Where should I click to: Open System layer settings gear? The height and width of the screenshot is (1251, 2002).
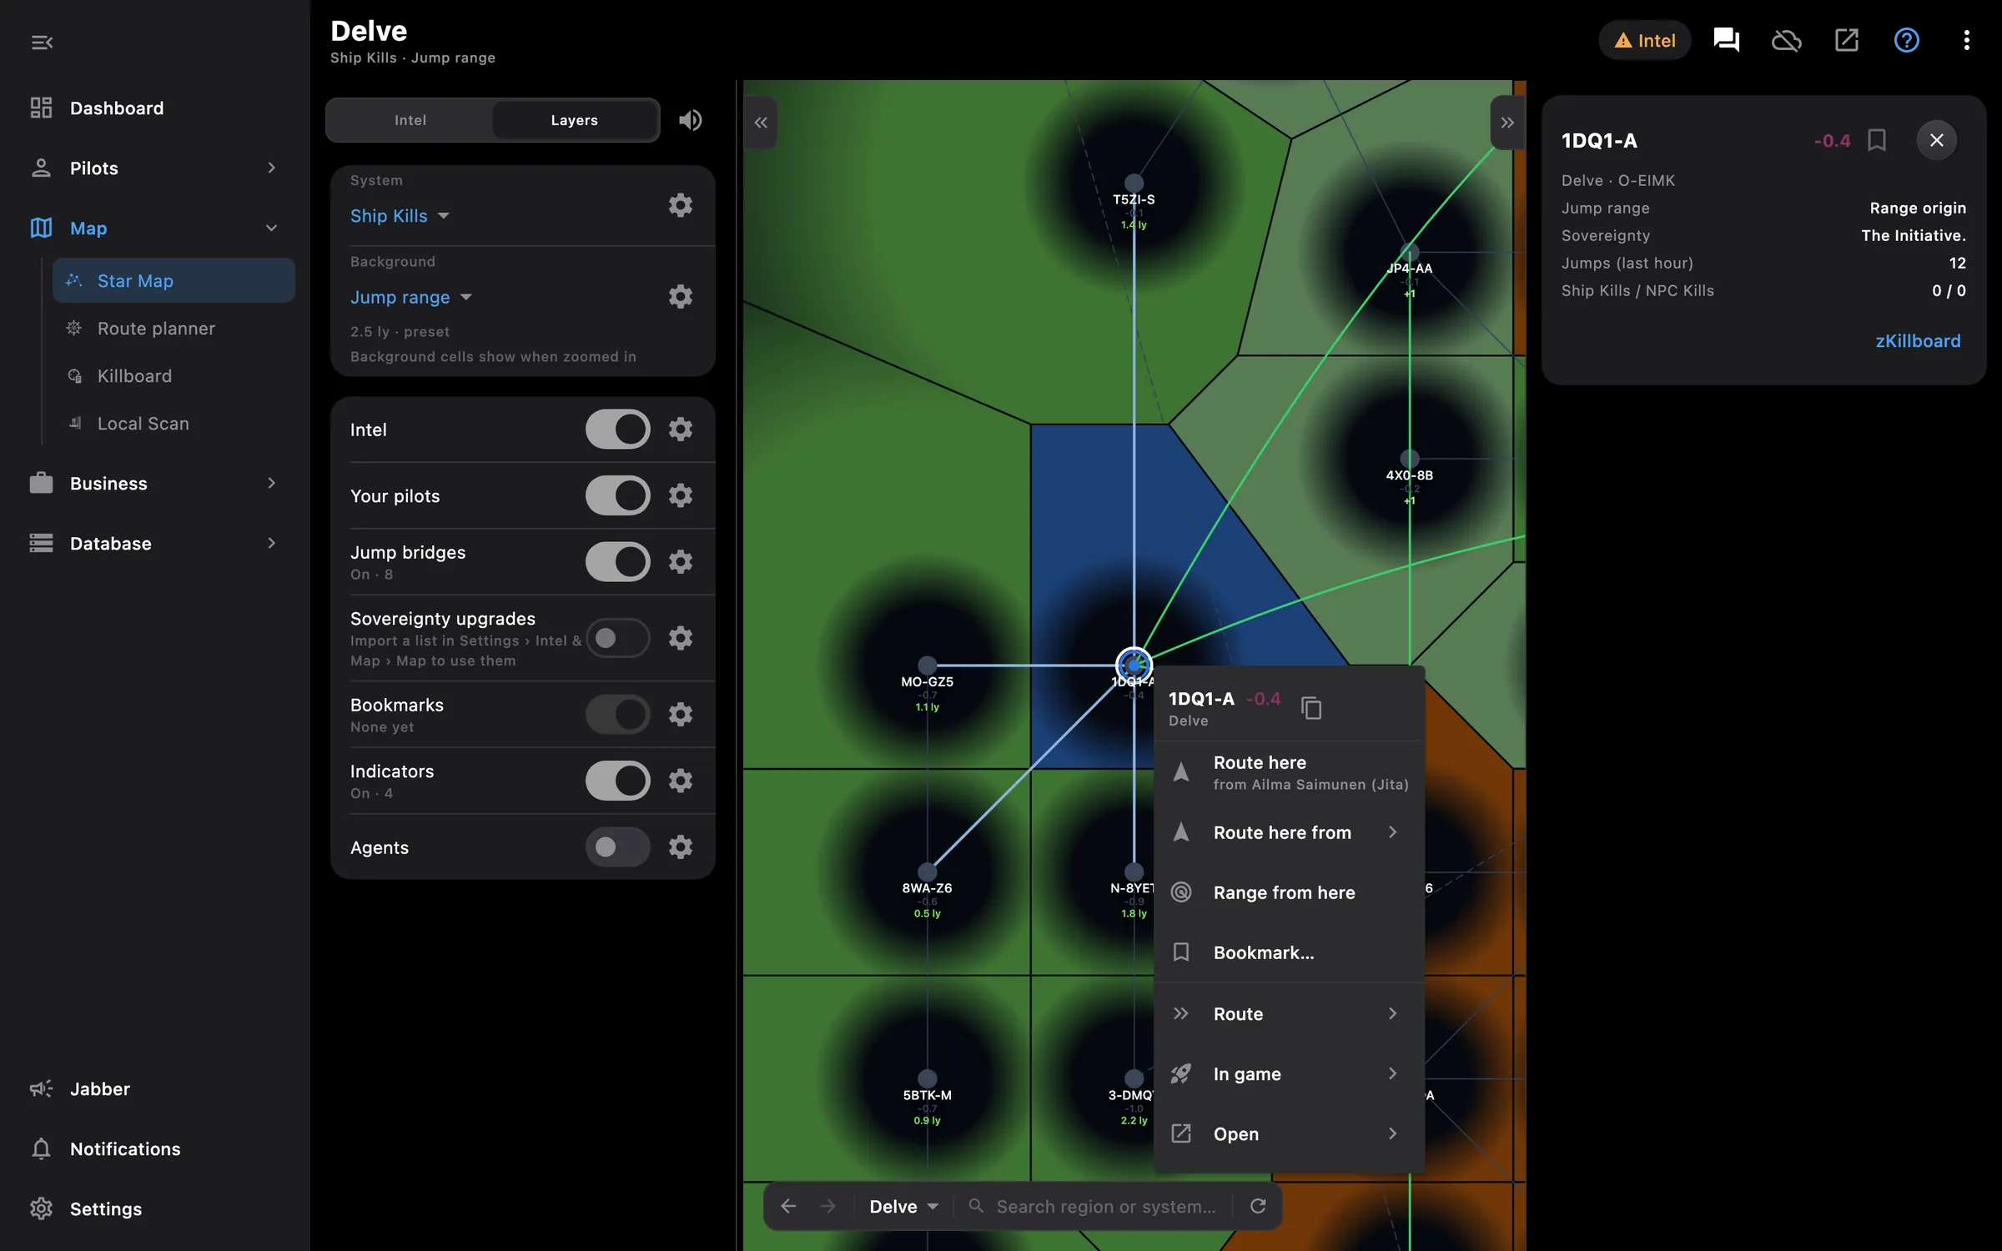(x=681, y=205)
